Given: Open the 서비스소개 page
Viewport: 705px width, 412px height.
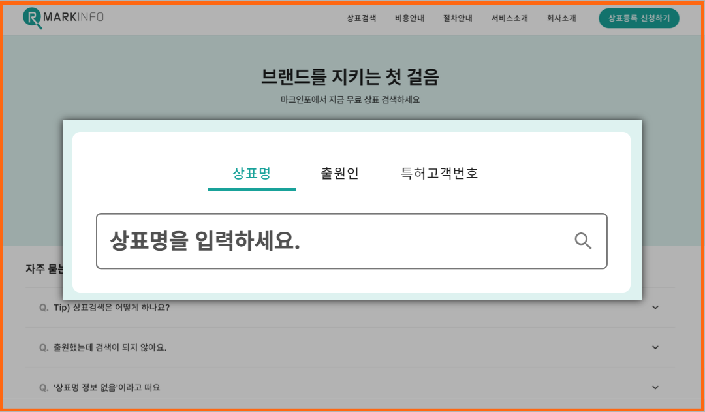Looking at the screenshot, I should [510, 18].
